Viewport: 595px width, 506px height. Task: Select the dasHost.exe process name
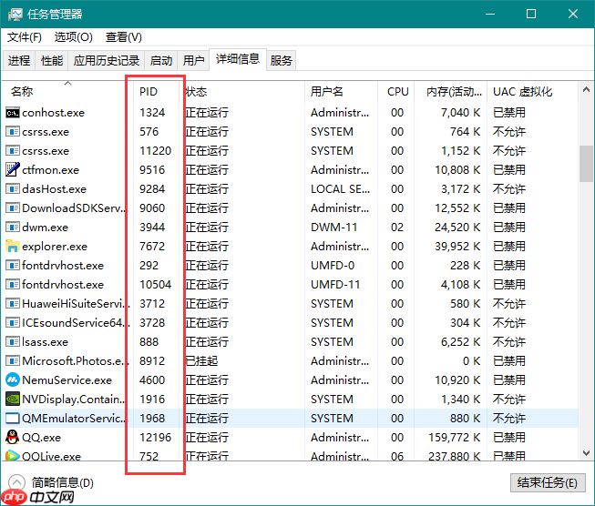click(x=55, y=188)
